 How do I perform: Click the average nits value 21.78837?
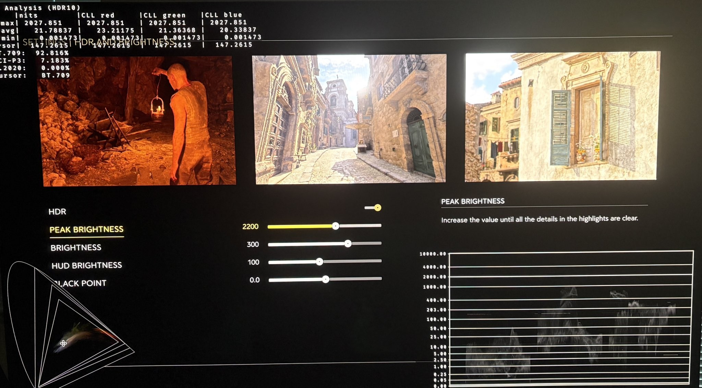[x=53, y=31]
